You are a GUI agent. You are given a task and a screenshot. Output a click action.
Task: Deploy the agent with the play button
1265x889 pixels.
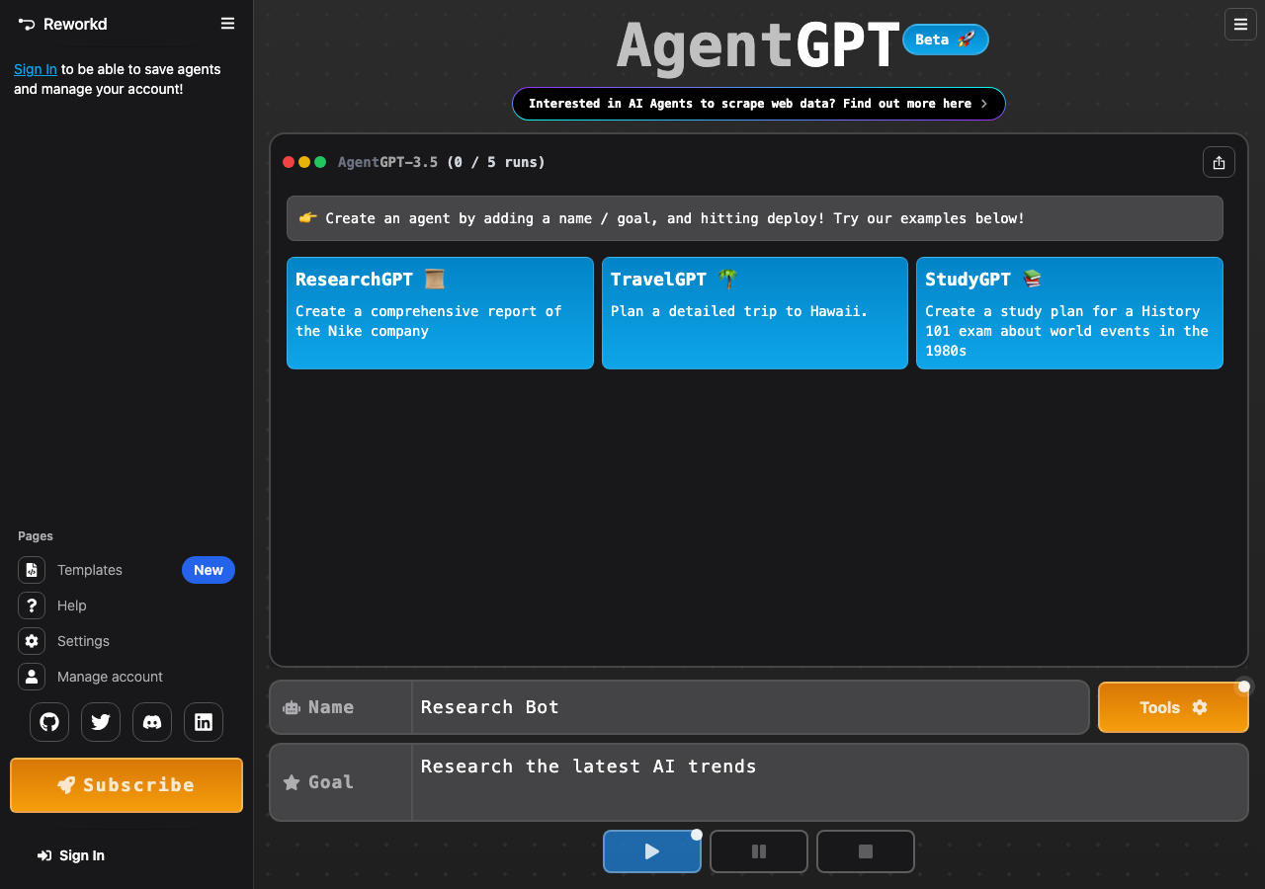652,851
